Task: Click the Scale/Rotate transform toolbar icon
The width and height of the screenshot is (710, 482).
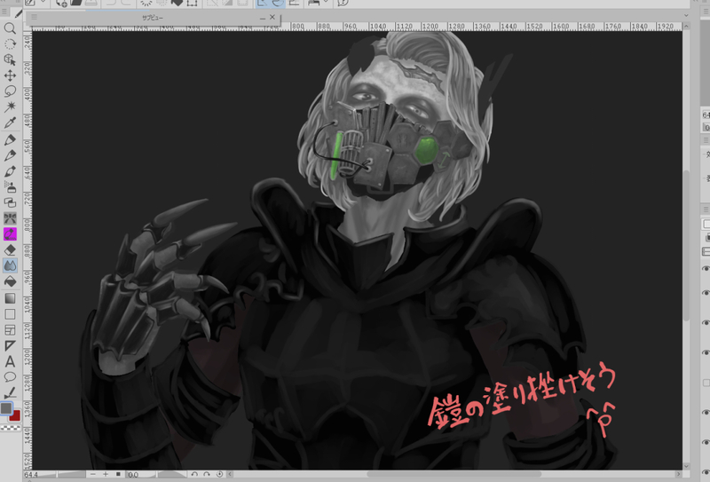Action: pos(192,3)
